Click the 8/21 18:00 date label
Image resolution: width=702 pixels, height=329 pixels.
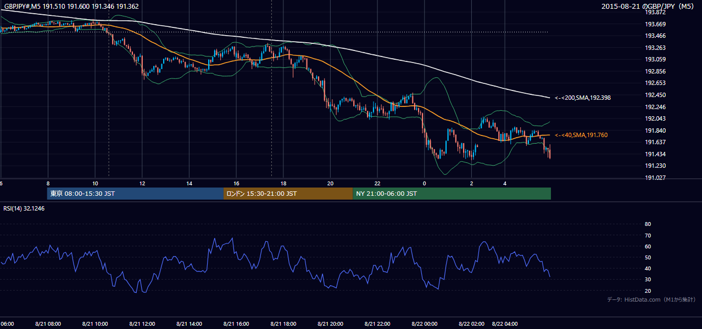(283, 324)
